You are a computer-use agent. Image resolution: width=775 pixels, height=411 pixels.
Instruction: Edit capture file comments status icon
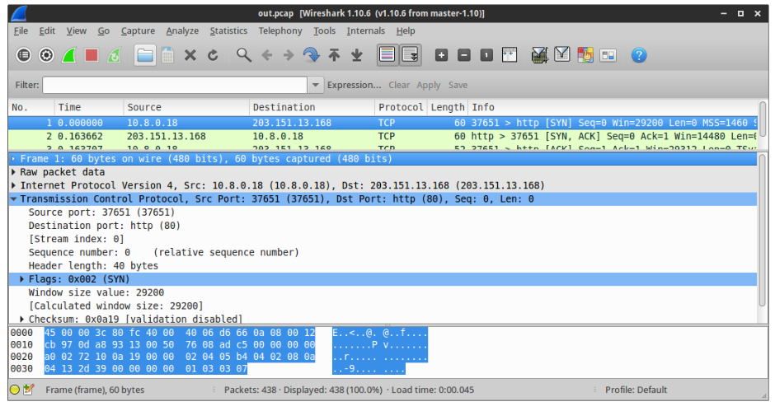(x=29, y=390)
